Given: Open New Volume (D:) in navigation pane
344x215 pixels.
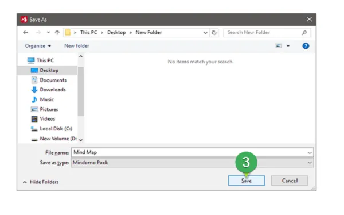Looking at the screenshot, I should 58,139.
